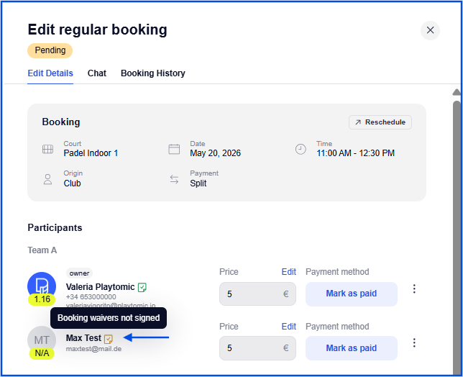Click Valeria Playtomic's blue avatar
Image resolution: width=463 pixels, height=377 pixels.
point(42,286)
